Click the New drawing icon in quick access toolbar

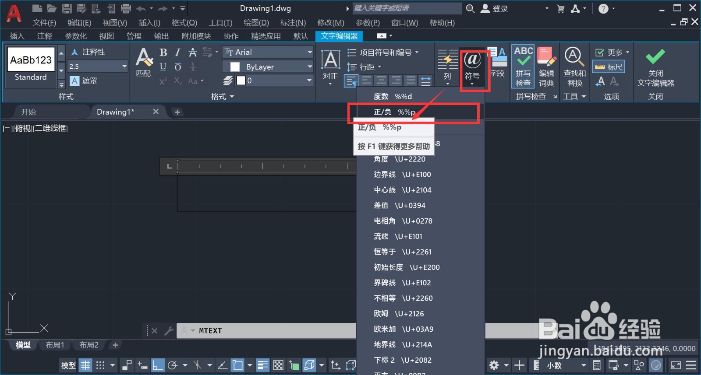(x=37, y=8)
